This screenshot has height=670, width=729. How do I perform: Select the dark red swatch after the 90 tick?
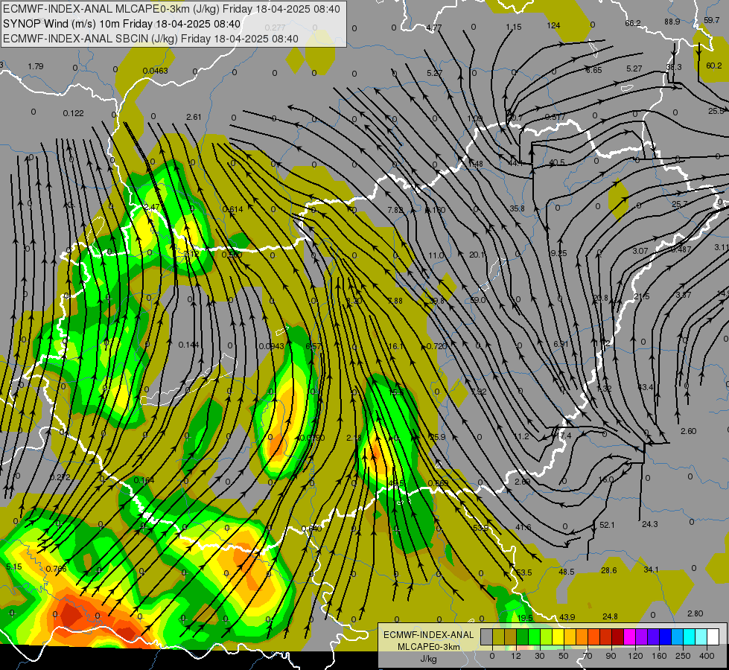618,636
